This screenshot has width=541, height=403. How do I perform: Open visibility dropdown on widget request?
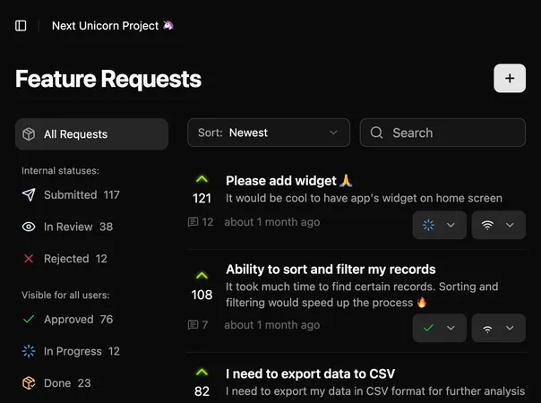[x=498, y=225]
